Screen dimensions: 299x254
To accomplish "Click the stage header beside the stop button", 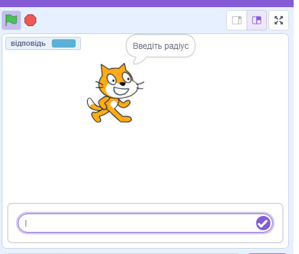I will pos(131,20).
